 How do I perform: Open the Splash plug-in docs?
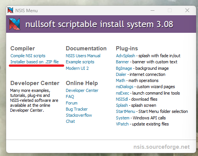(x=122, y=105)
